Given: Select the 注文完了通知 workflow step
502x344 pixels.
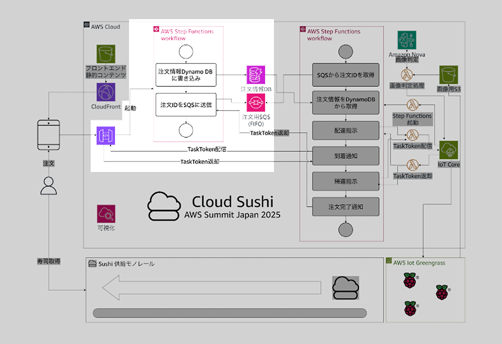Looking at the screenshot, I should tap(345, 205).
